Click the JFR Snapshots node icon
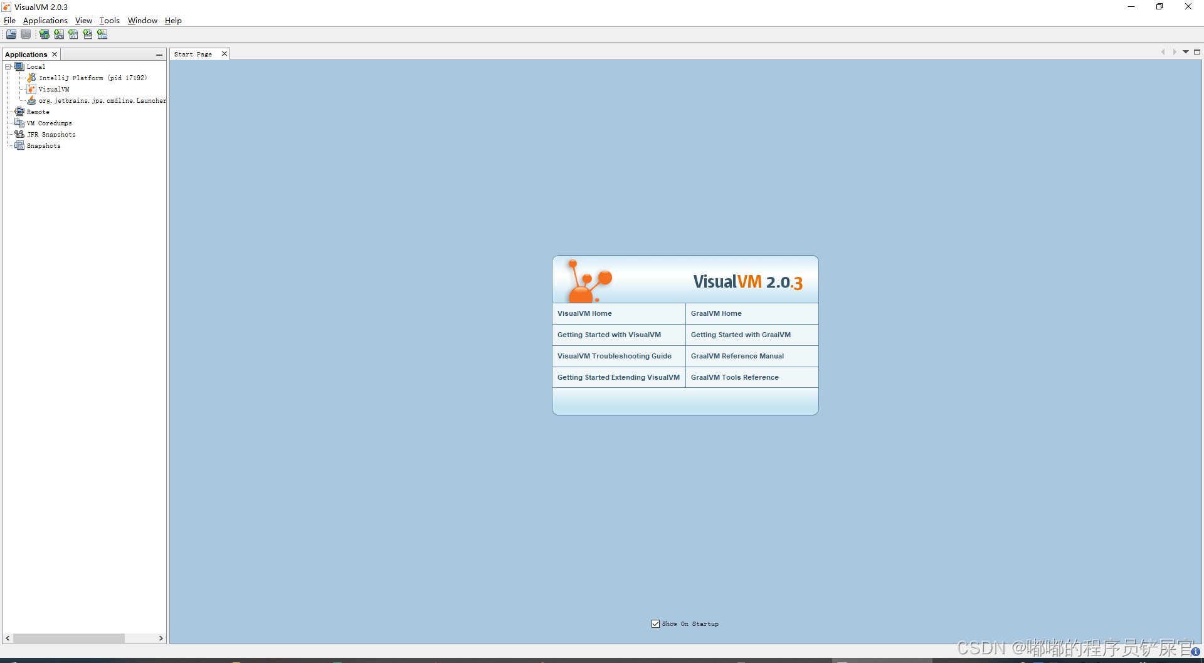1204x663 pixels. [x=19, y=134]
